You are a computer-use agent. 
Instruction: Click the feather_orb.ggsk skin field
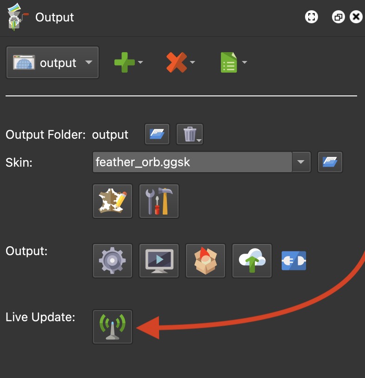coord(192,162)
